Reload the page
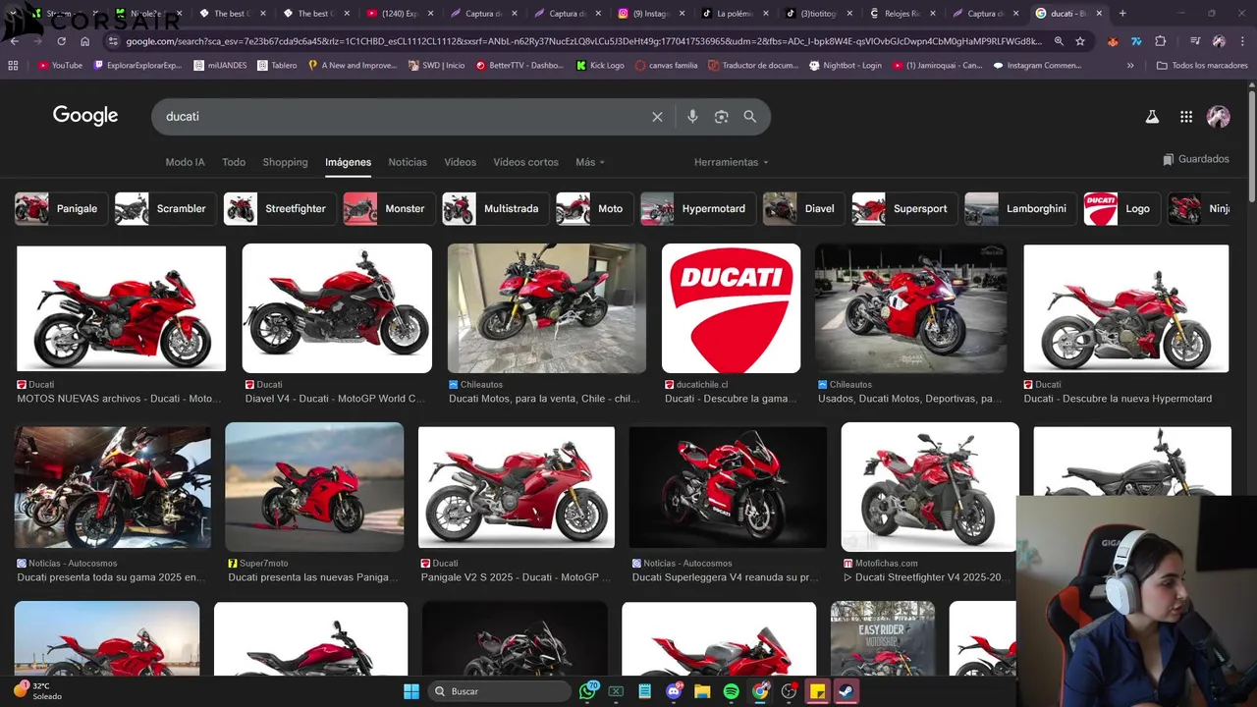 pyautogui.click(x=62, y=41)
